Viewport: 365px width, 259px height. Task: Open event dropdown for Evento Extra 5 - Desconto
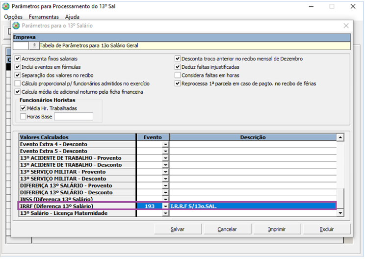(x=165, y=151)
